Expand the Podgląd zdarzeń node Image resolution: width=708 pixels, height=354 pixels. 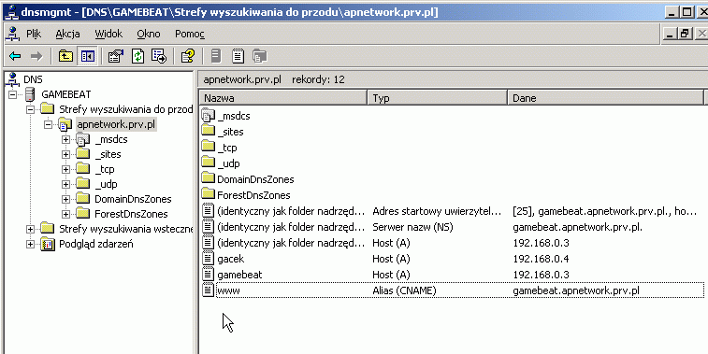(30, 244)
